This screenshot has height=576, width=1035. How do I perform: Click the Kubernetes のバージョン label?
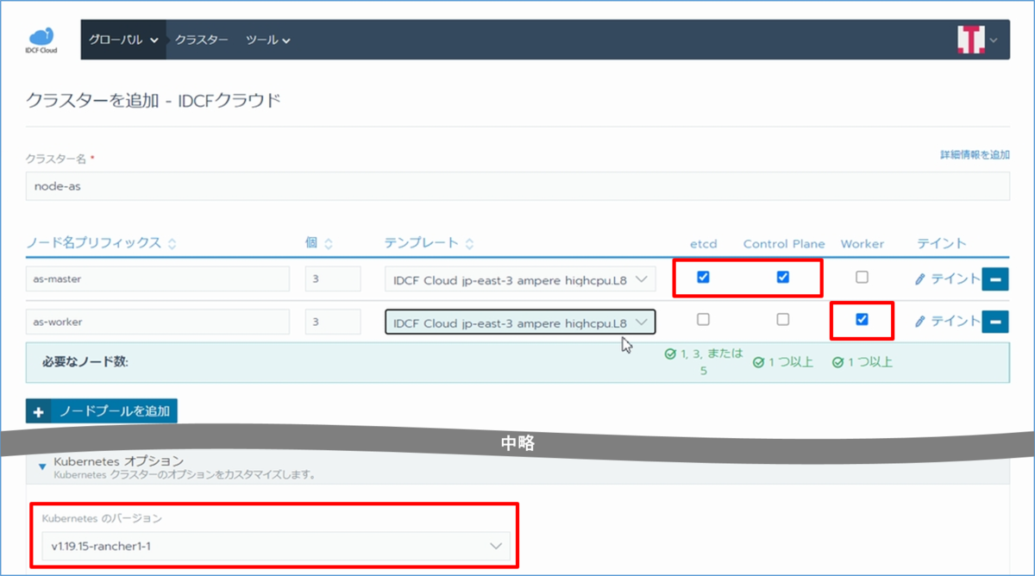(102, 518)
